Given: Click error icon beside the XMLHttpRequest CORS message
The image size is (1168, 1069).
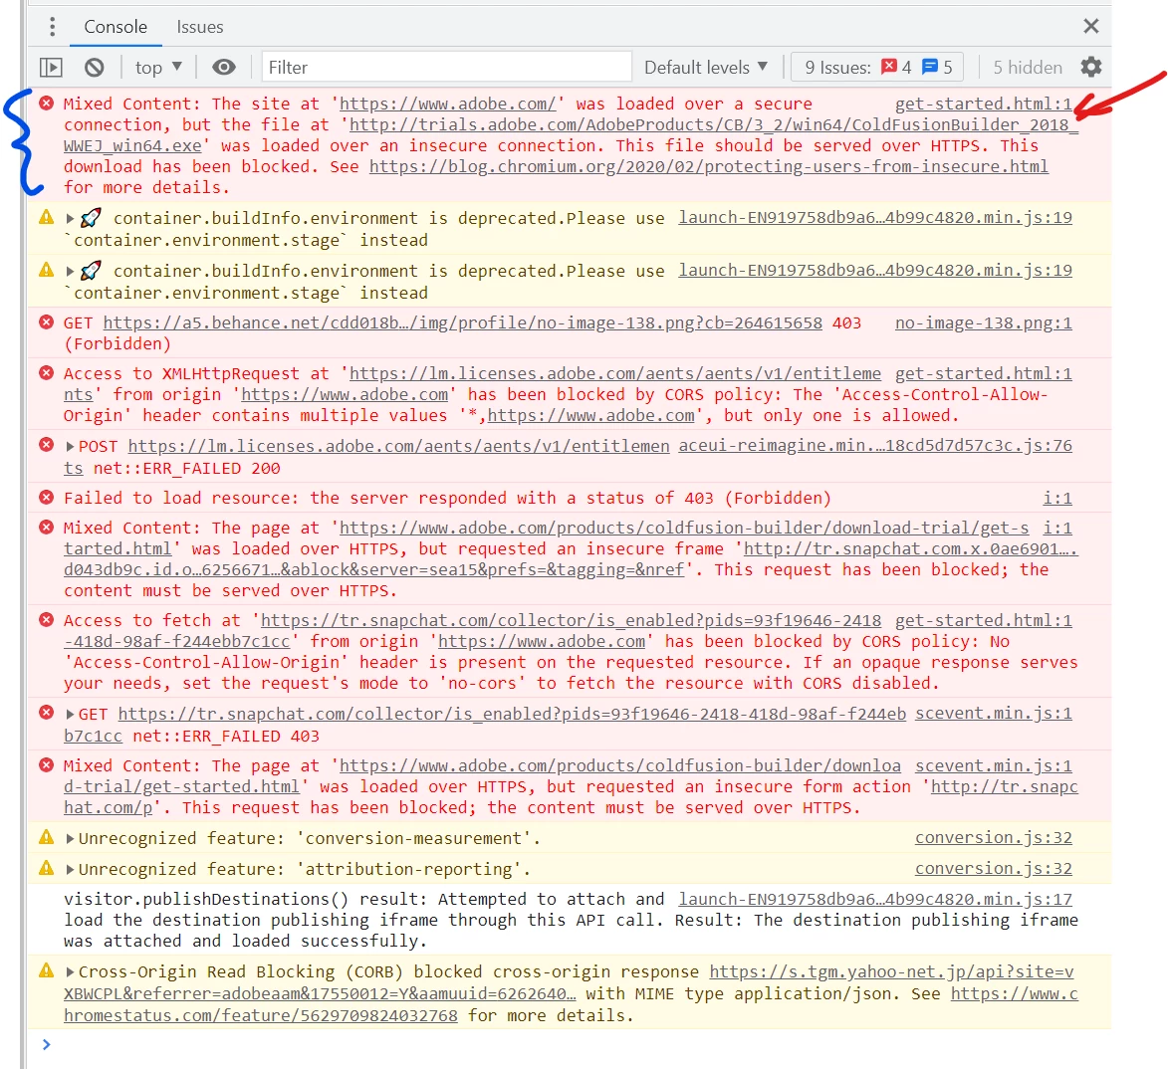Looking at the screenshot, I should click(46, 373).
